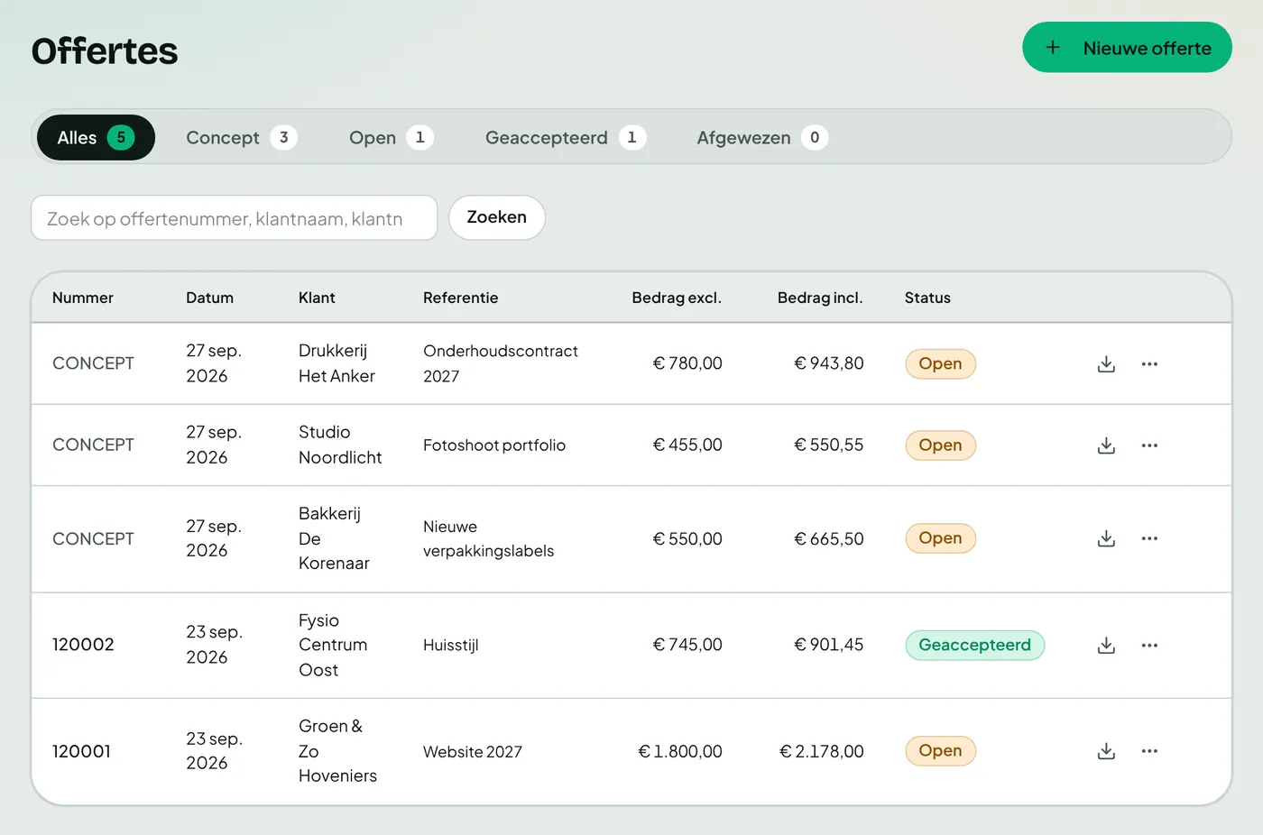The image size is (1263, 835).
Task: Download the Drukkerij Het Anker quote
Action: click(1106, 364)
